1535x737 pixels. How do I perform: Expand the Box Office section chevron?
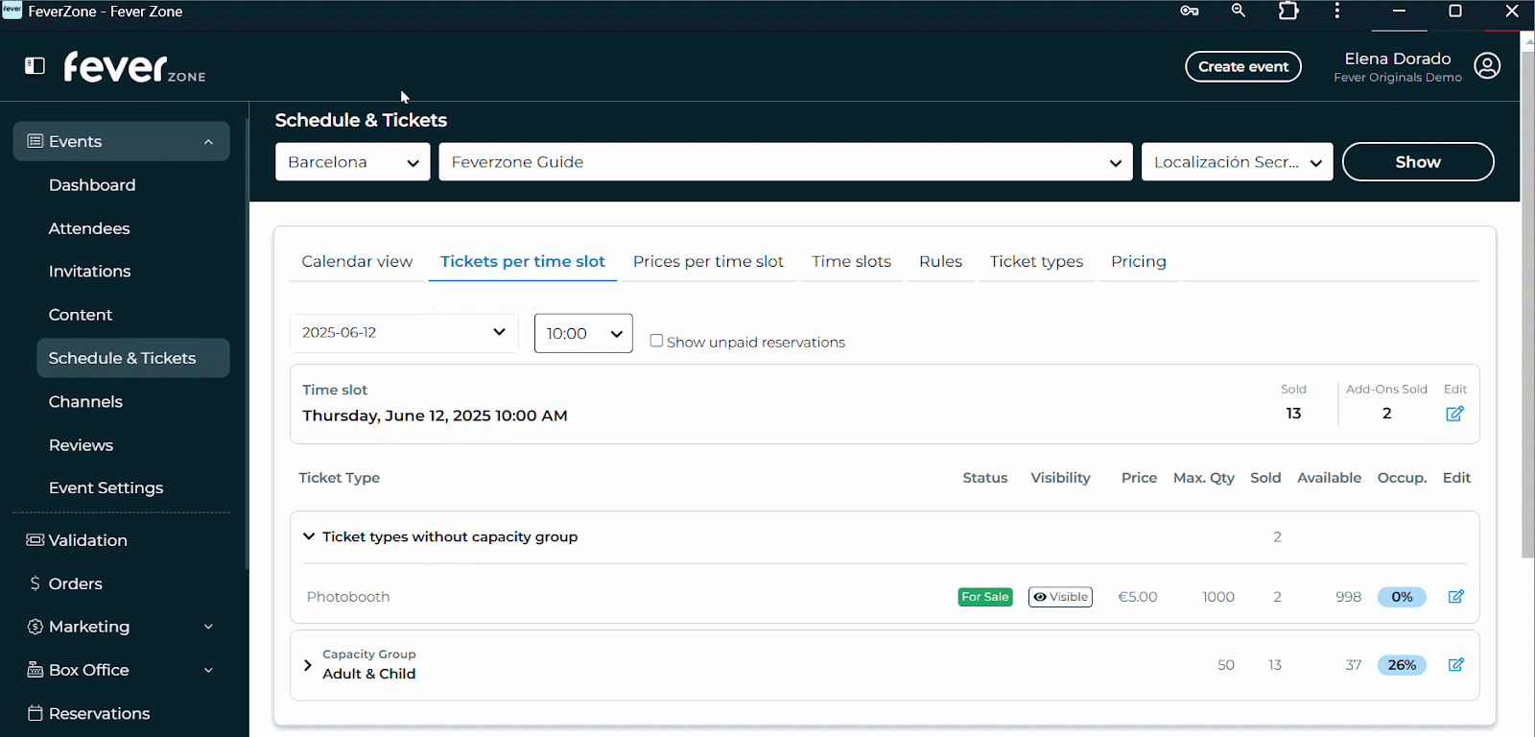[x=208, y=670]
